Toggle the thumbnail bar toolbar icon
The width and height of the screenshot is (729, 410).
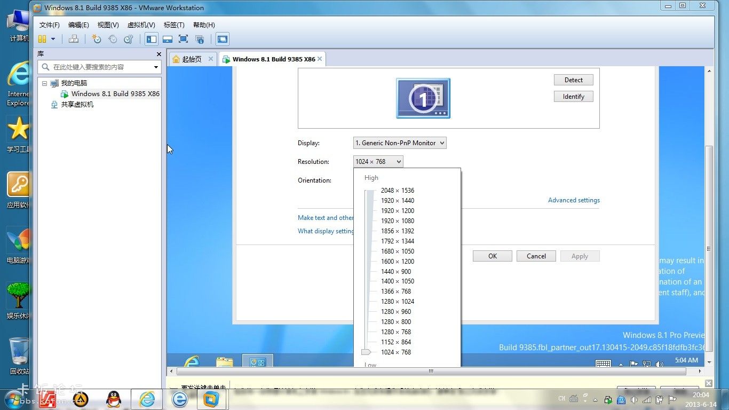point(168,39)
